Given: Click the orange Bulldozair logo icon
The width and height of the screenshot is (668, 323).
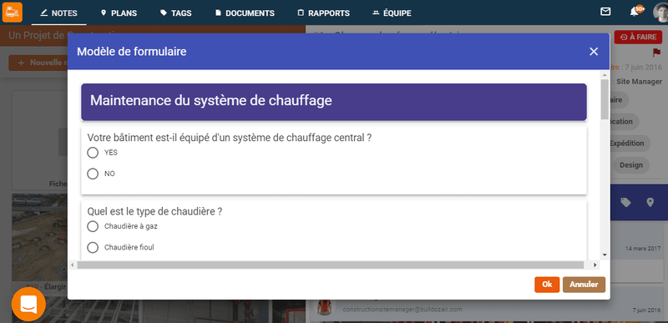Looking at the screenshot, I should tap(13, 13).
